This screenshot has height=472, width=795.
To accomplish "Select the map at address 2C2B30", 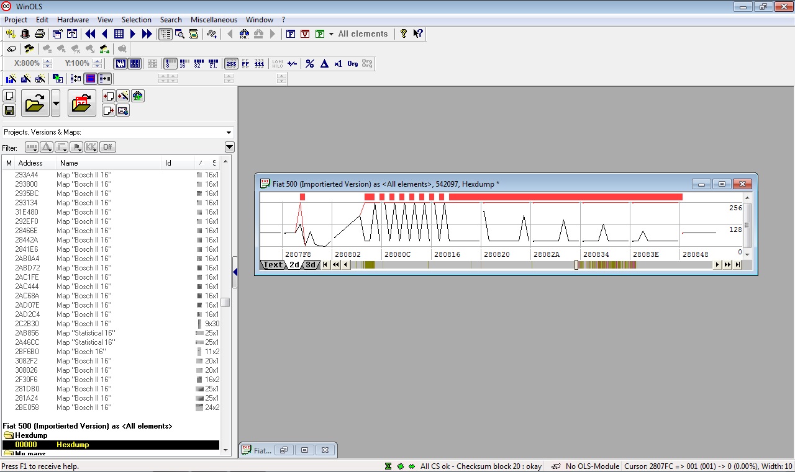I will click(x=27, y=324).
